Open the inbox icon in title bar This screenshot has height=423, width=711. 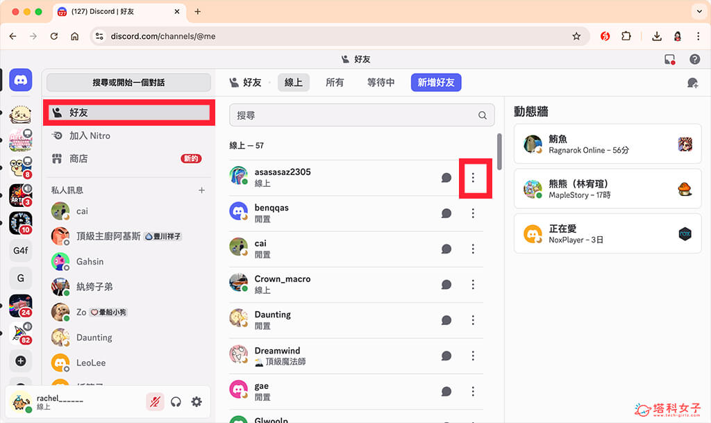(x=670, y=59)
